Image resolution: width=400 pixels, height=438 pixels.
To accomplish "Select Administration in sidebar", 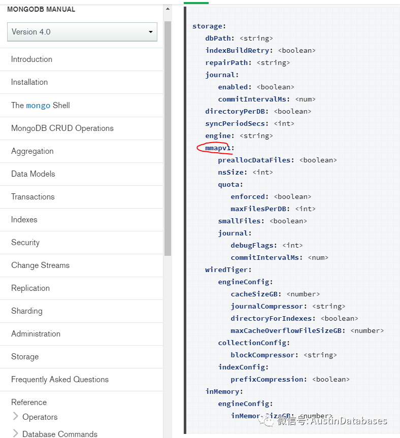I will coord(36,334).
